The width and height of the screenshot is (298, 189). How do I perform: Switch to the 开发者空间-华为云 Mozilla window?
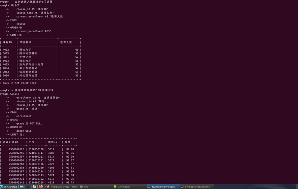click(62, 187)
